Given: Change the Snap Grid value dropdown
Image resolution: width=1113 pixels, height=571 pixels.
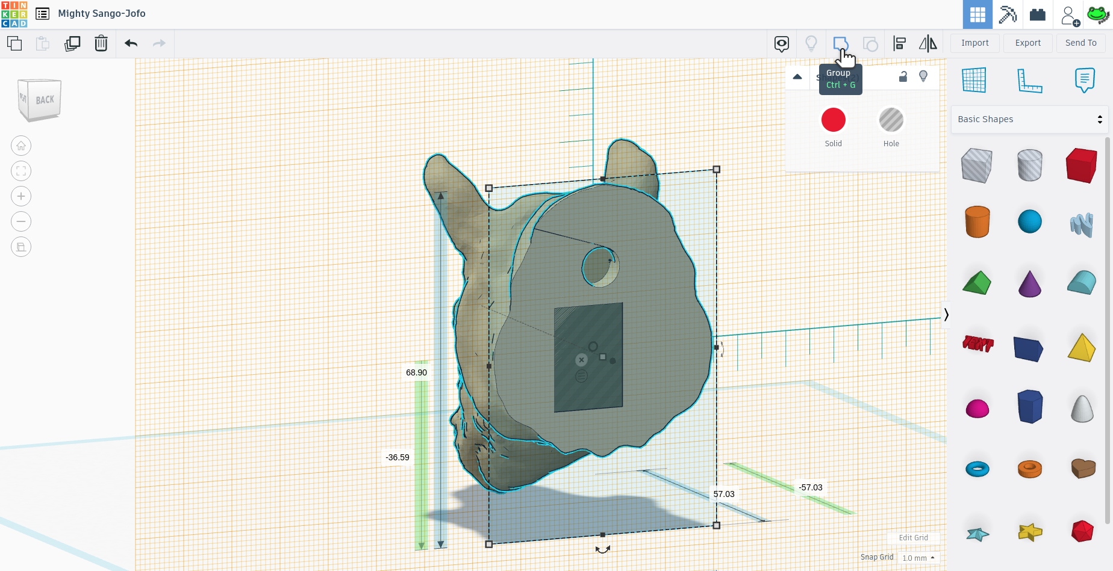Looking at the screenshot, I should coord(918,558).
